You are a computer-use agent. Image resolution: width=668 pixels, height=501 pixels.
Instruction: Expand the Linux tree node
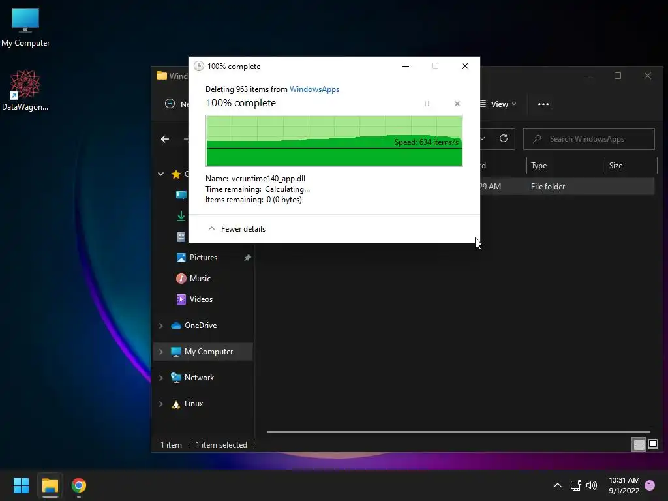[160, 404]
